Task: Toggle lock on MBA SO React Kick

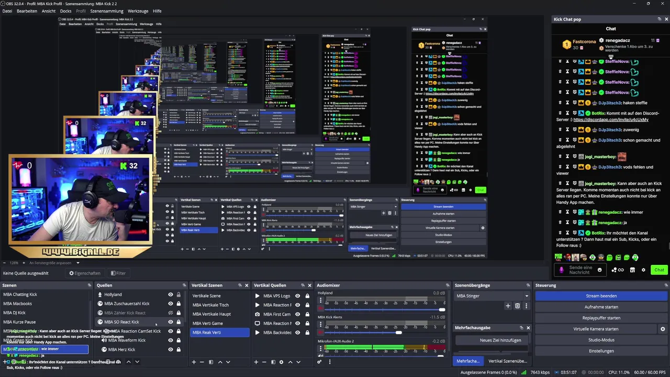Action: [178, 322]
